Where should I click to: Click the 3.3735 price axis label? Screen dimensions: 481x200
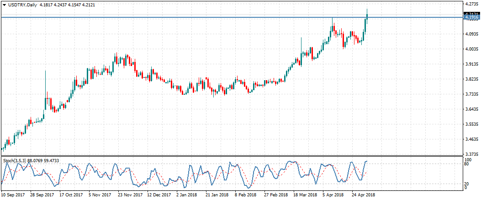pyautogui.click(x=471, y=154)
